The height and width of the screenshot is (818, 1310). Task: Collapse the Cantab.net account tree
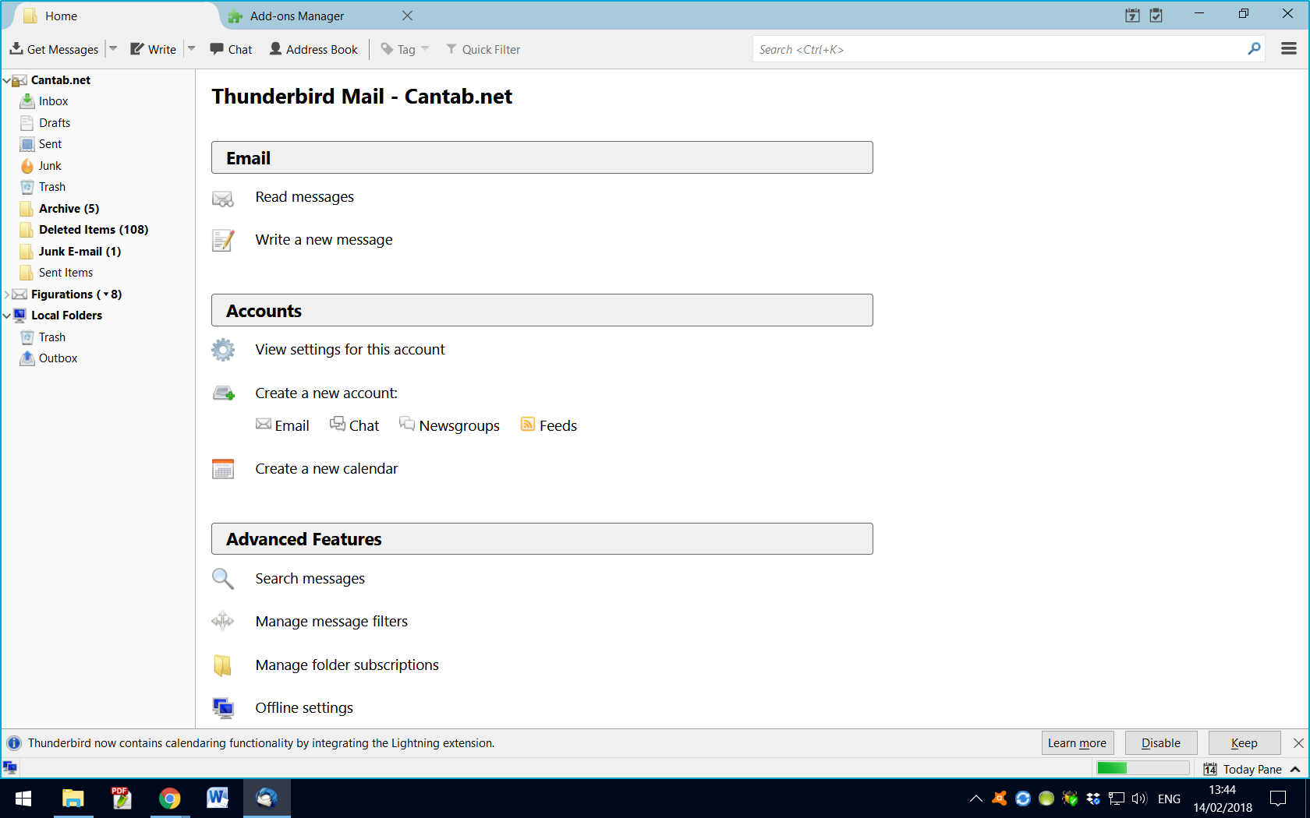point(6,79)
